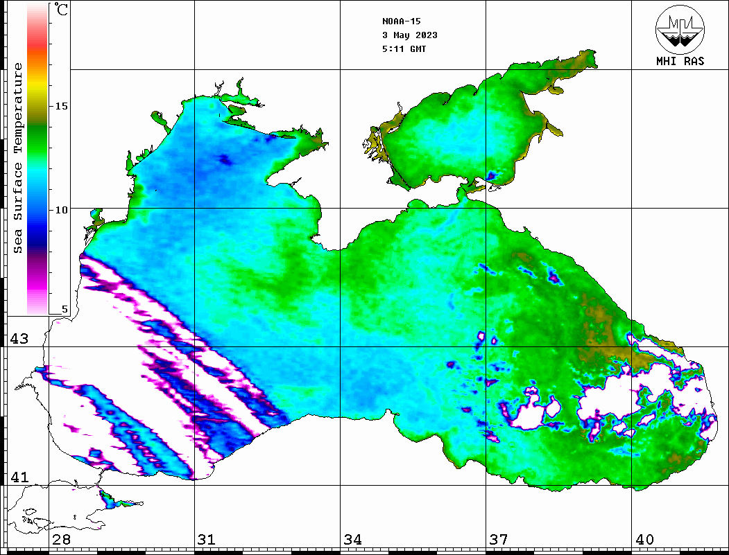Click the 'MHI RAS' label text
Viewport: 729px width, 555px height.
click(680, 61)
